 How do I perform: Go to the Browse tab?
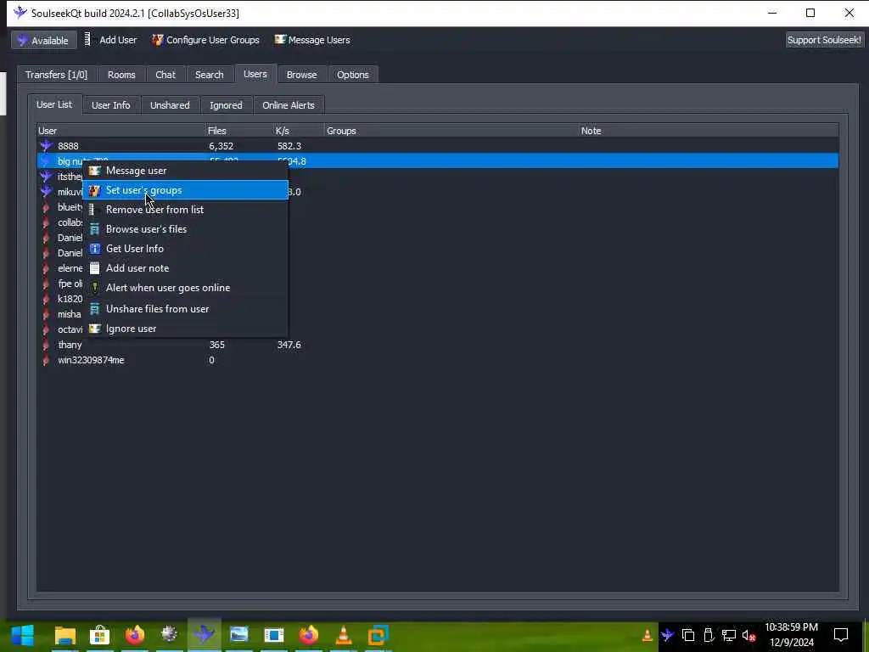click(301, 75)
